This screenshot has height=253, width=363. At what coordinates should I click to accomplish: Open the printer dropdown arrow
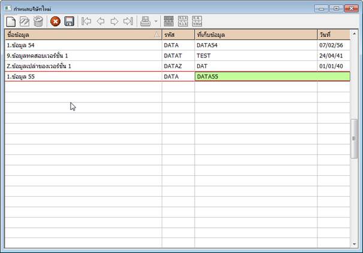click(156, 22)
